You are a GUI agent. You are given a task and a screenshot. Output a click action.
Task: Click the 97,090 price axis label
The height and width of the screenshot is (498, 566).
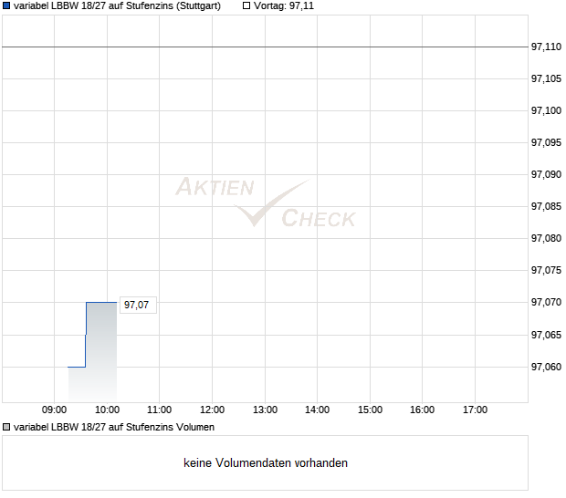[x=546, y=174]
